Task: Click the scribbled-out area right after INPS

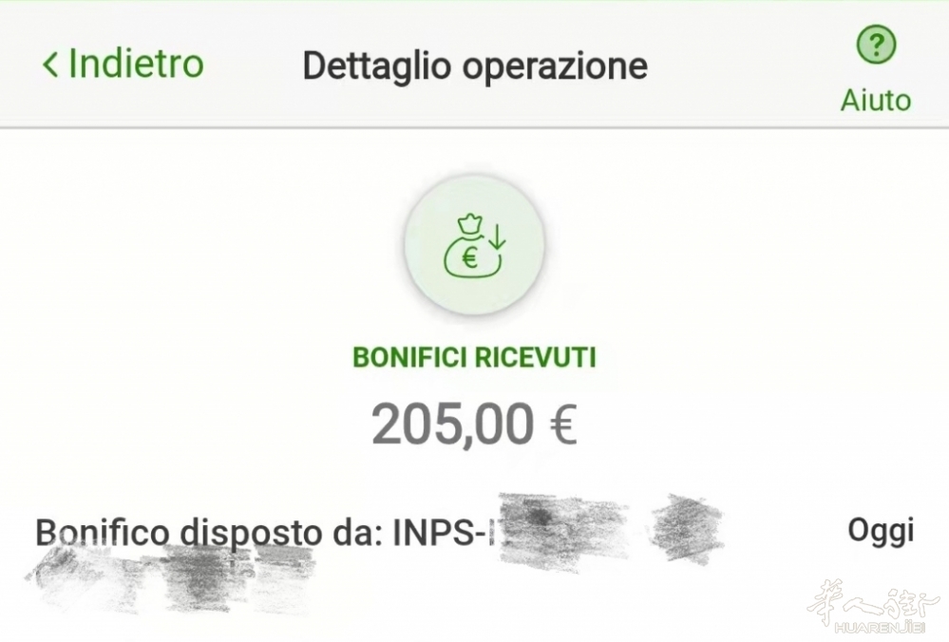Action: 560,525
